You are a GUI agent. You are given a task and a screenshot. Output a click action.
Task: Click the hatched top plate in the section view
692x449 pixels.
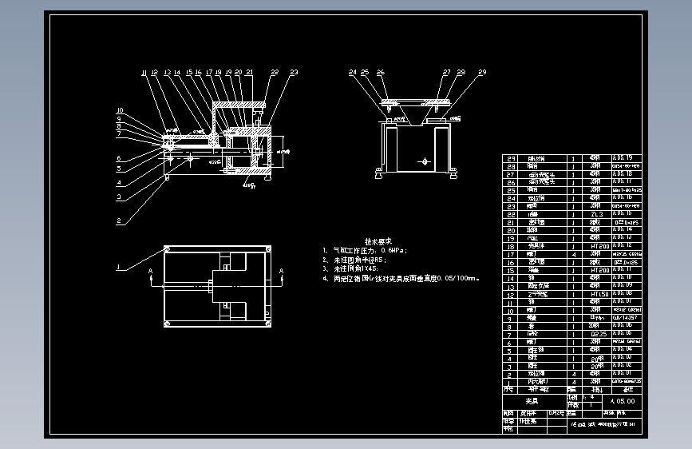tap(239, 105)
